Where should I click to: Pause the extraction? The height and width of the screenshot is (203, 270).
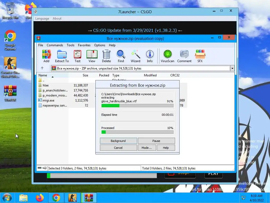point(156,141)
